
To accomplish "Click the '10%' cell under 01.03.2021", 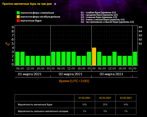I will click(85, 105).
